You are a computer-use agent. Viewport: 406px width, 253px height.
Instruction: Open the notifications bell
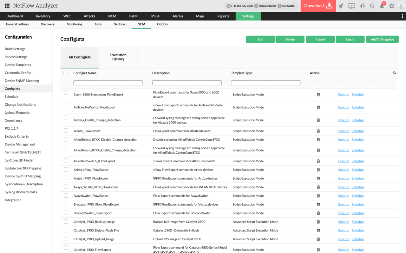pyautogui.click(x=382, y=6)
